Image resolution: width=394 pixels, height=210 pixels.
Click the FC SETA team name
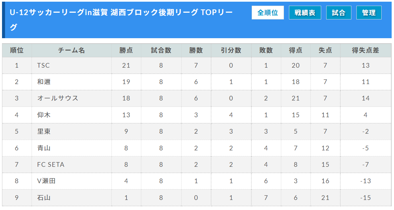point(51,164)
